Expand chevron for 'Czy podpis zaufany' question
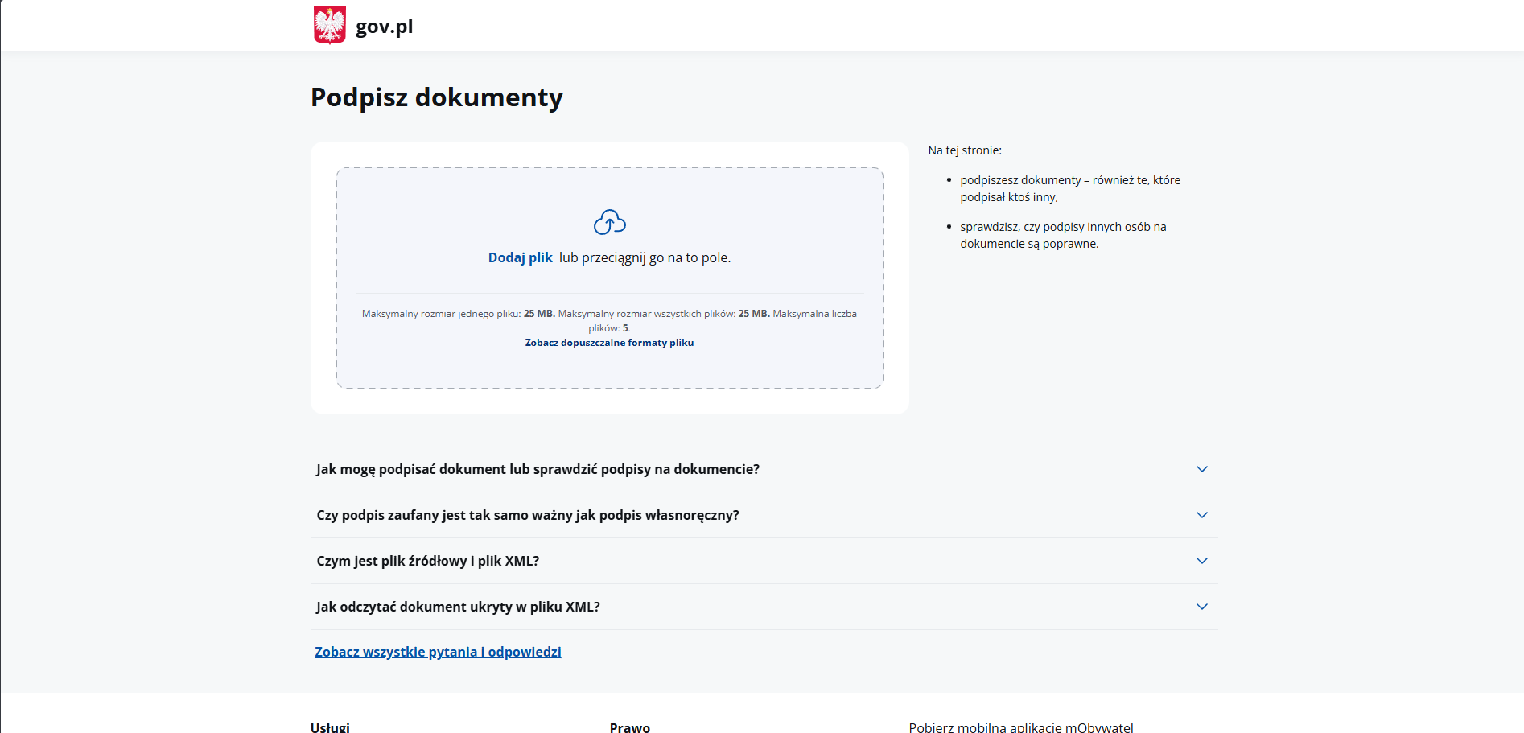Screen dimensions: 1524x733 pyautogui.click(x=1201, y=515)
